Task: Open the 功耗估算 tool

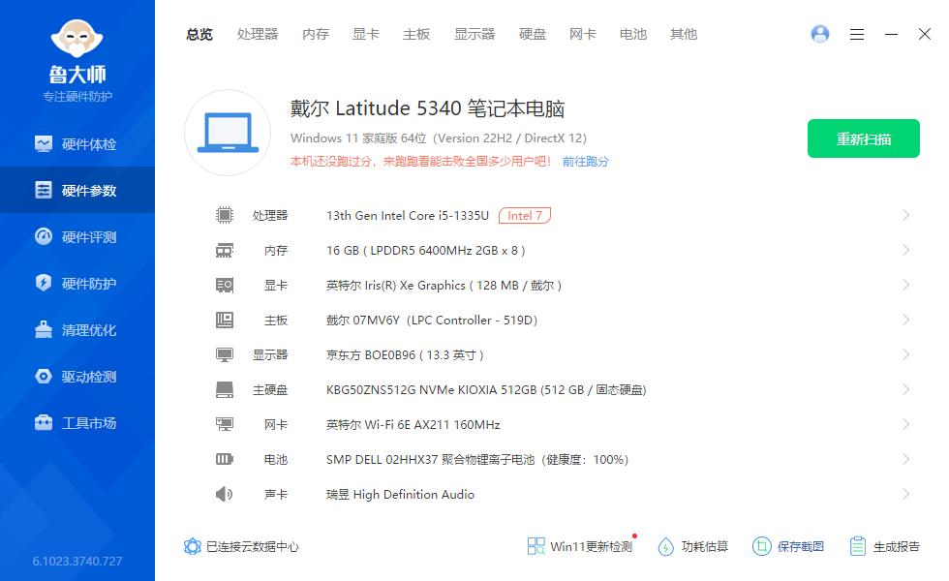Action: [693, 546]
